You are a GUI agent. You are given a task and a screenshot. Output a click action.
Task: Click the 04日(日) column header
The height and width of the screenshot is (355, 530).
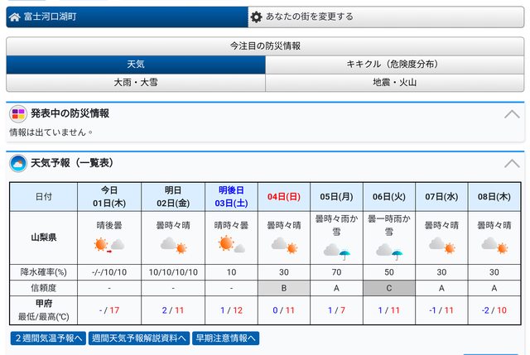tap(282, 196)
